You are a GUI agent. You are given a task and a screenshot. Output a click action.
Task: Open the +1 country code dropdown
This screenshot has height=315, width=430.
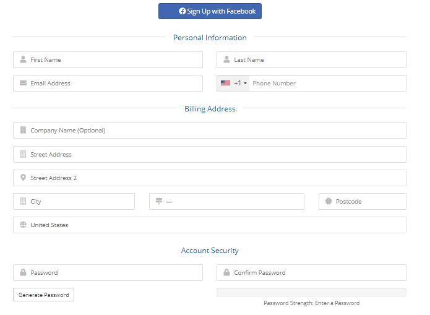233,83
